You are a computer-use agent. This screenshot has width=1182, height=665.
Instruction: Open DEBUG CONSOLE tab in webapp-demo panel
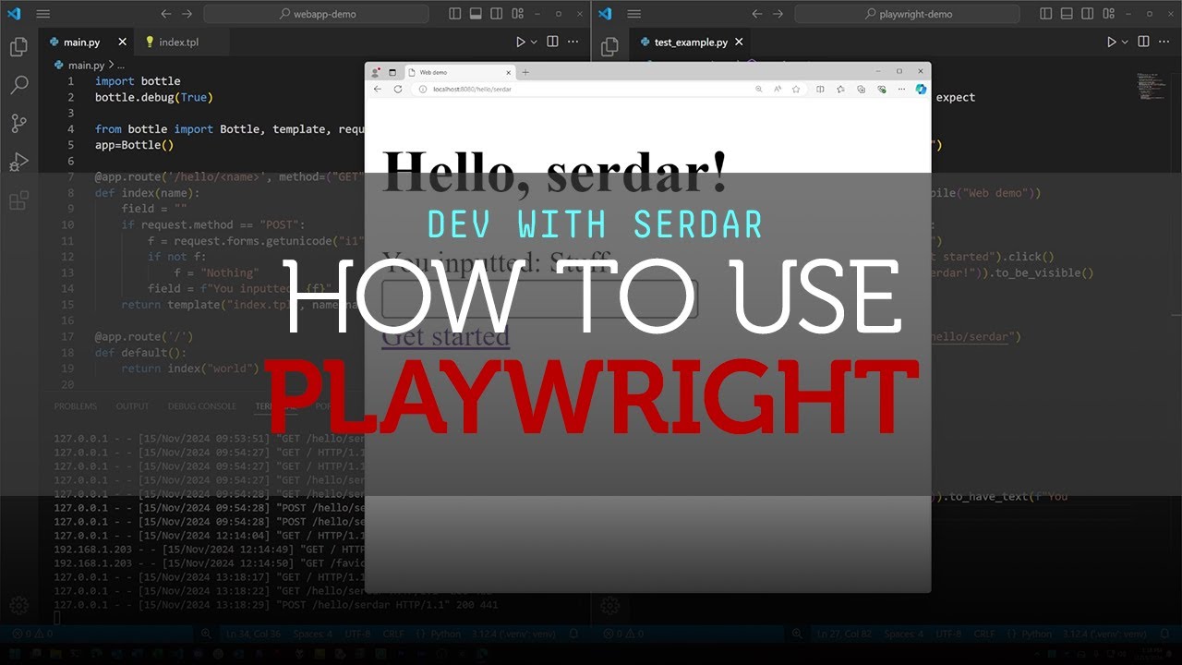(202, 406)
